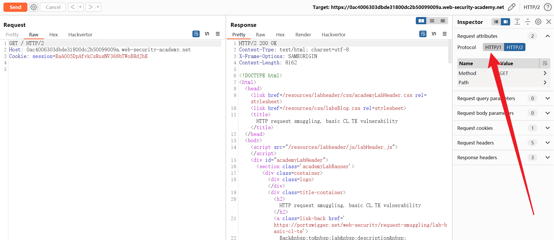Click the orange Send button
Image resolution: width=554 pixels, height=240 pixels.
coord(15,7)
